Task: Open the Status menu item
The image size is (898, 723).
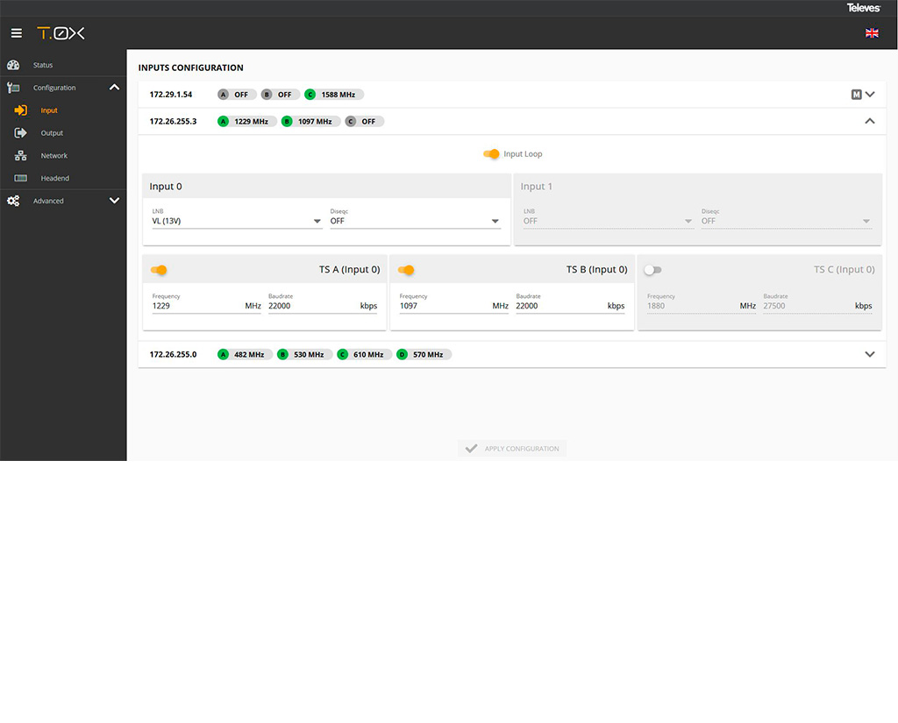Action: click(x=43, y=65)
